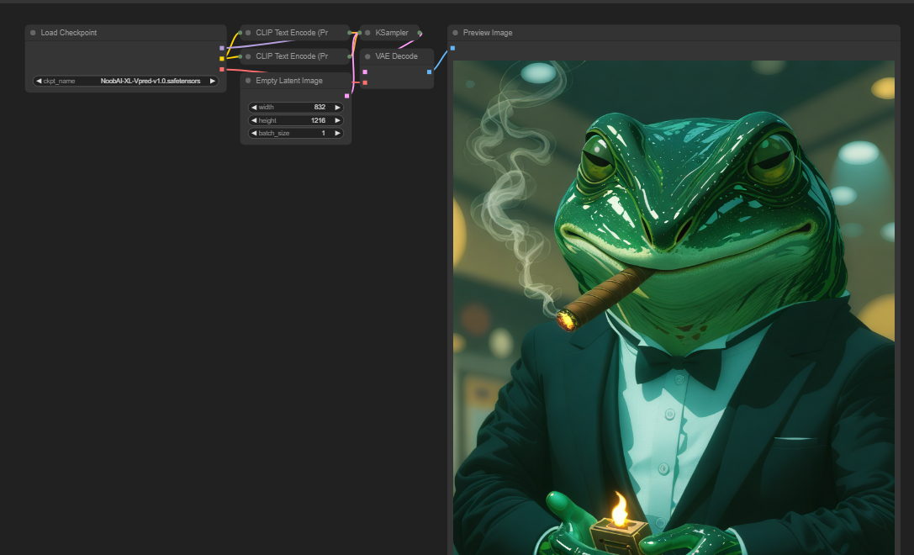Click the KSampler output connector dot
The height and width of the screenshot is (555, 914).
point(419,33)
